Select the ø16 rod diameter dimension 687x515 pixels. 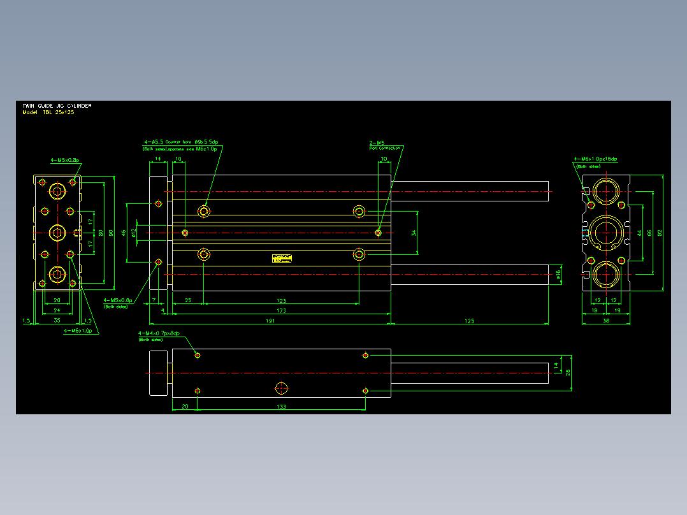(559, 274)
